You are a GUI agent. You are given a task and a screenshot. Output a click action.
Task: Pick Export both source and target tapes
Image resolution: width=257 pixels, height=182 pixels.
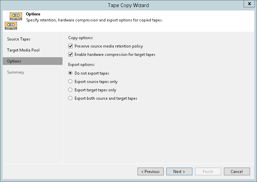(70, 98)
